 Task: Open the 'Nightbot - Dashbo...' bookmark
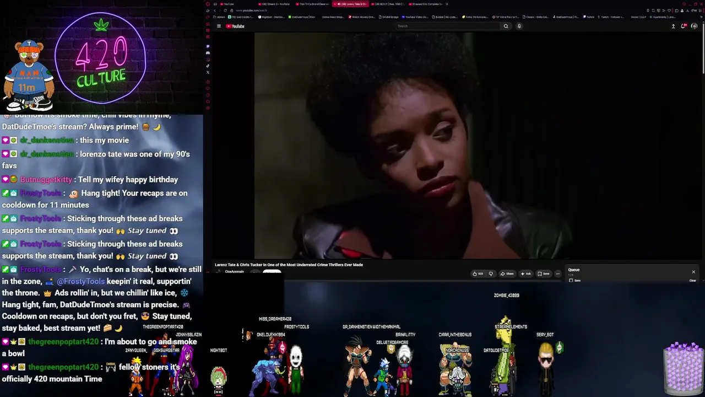272,17
